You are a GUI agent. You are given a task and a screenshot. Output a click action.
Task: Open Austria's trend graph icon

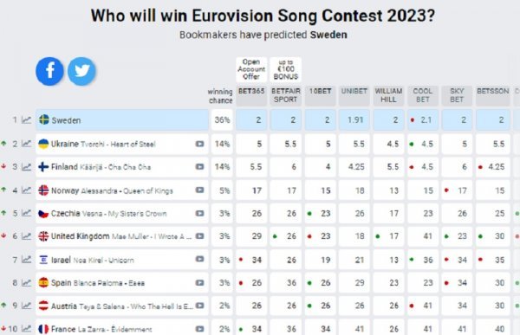tap(27, 306)
